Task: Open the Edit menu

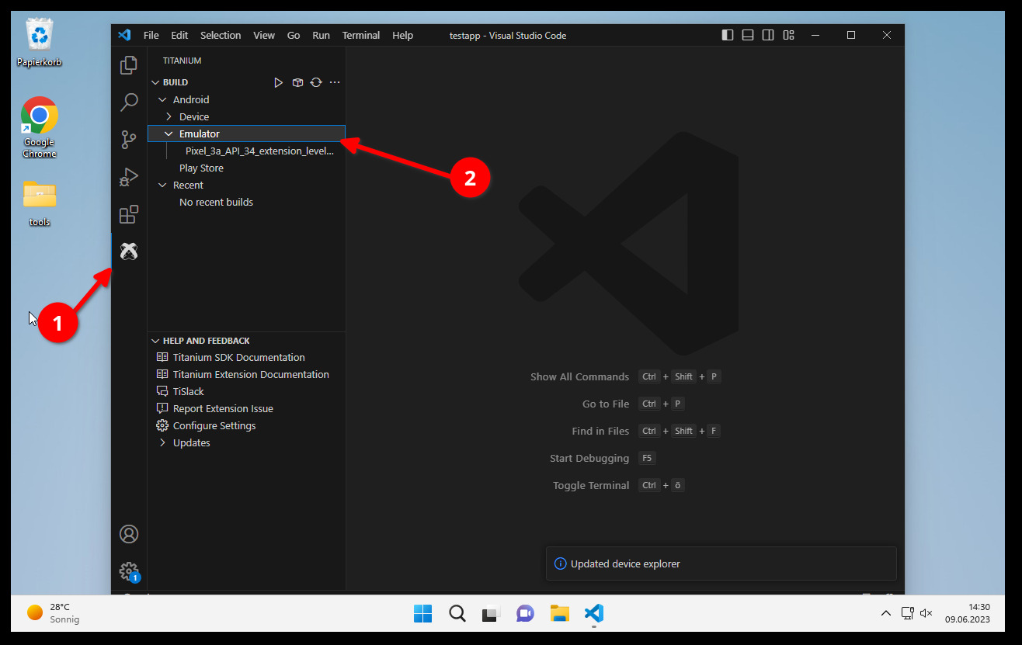Action: point(179,35)
